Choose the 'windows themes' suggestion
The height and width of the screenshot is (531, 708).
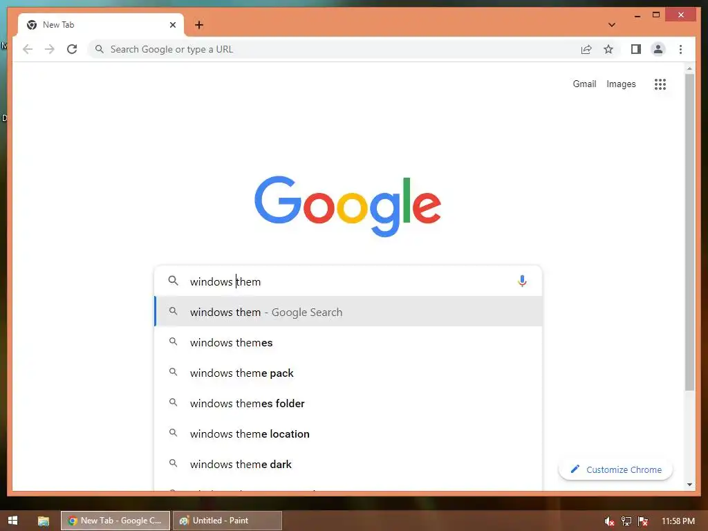tap(348, 342)
